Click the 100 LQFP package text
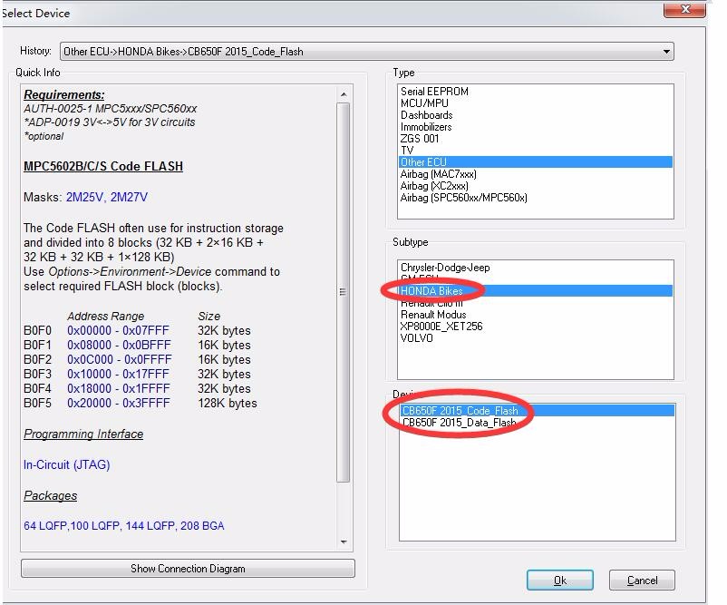 coord(95,526)
